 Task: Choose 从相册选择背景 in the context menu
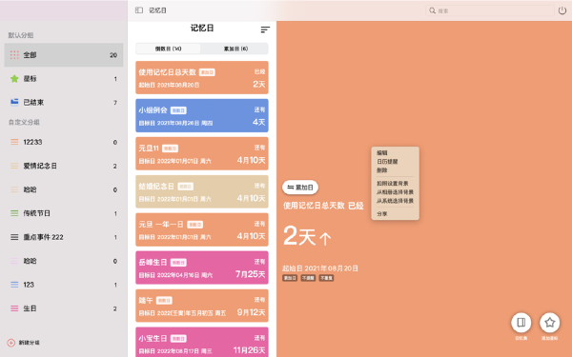(x=395, y=192)
